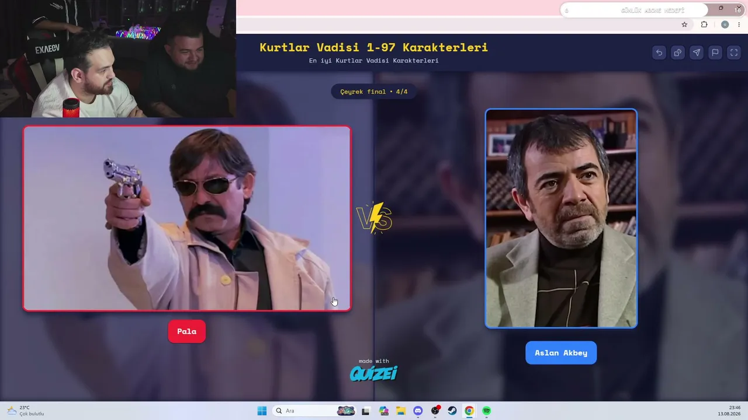Open the weather widget showing 23°C

pyautogui.click(x=26, y=411)
